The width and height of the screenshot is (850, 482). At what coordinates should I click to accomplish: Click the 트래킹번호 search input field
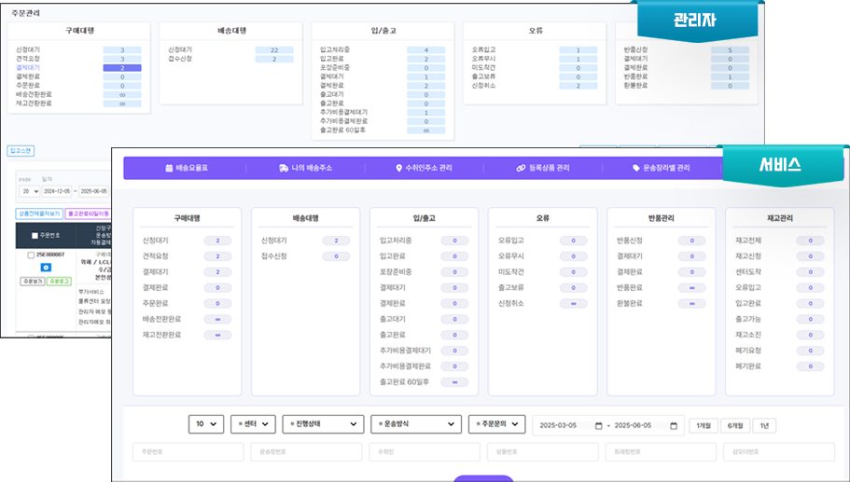(661, 451)
